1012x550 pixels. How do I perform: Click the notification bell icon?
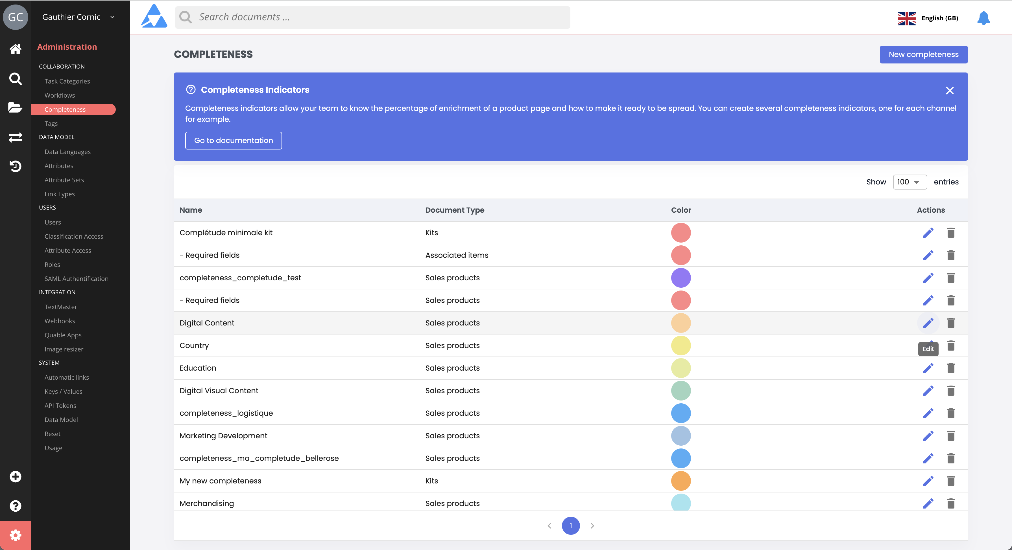(x=983, y=18)
